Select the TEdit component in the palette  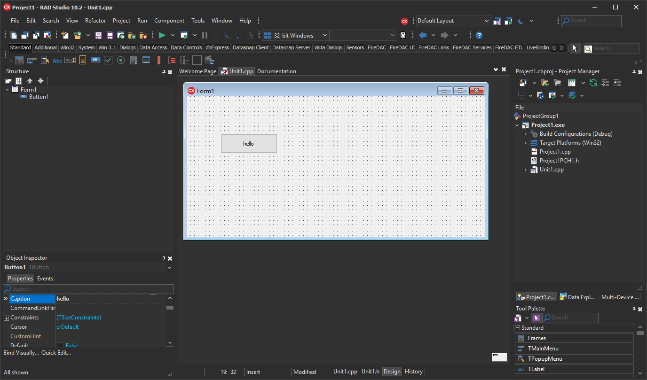(70, 60)
